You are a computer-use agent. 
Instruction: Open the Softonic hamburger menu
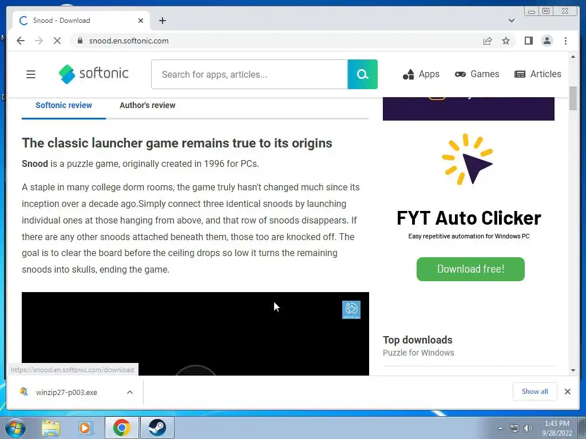pos(31,74)
